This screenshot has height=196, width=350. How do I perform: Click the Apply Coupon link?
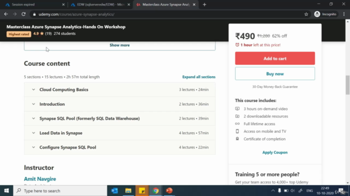click(275, 152)
